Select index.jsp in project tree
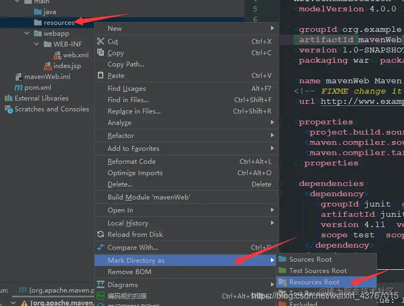This screenshot has height=306, width=404. 67,66
